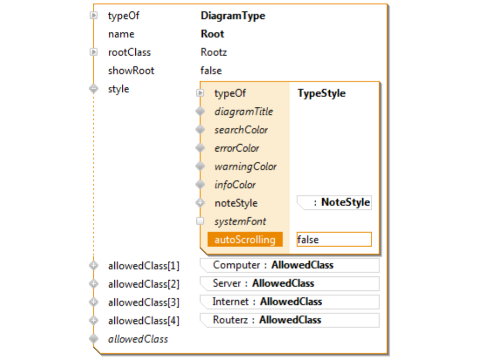This screenshot has height=360, width=481.
Task: Click the showRoot false value
Action: (x=211, y=70)
